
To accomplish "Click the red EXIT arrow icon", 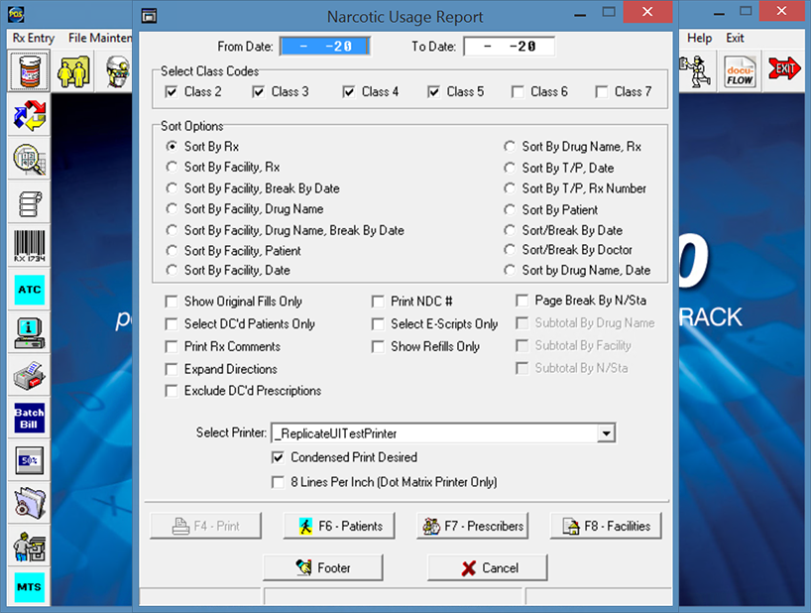I will (x=785, y=69).
